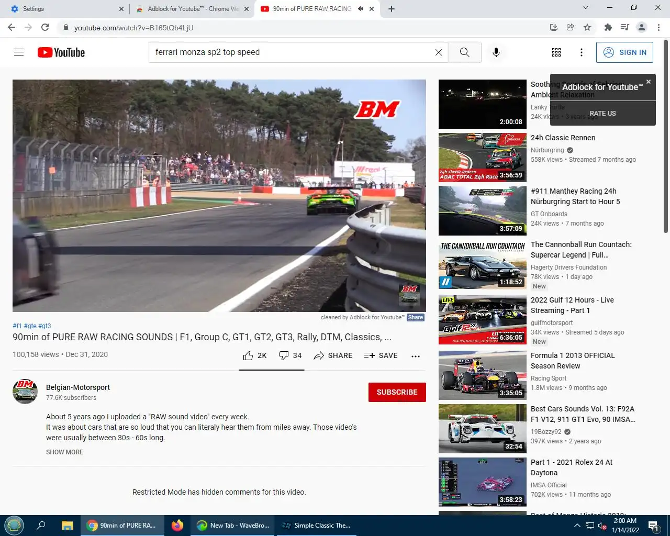Image resolution: width=670 pixels, height=536 pixels.
Task: Open File Explorer from the taskbar
Action: tap(67, 525)
